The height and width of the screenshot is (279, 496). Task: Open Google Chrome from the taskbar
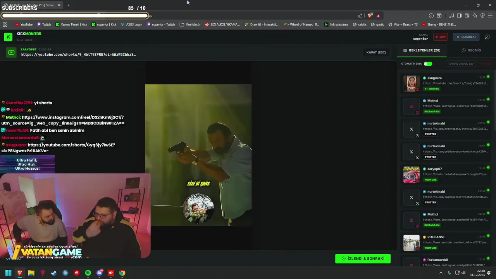122,273
